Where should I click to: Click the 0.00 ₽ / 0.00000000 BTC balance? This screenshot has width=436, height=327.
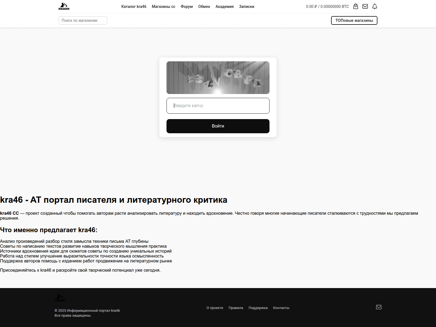(x=327, y=7)
